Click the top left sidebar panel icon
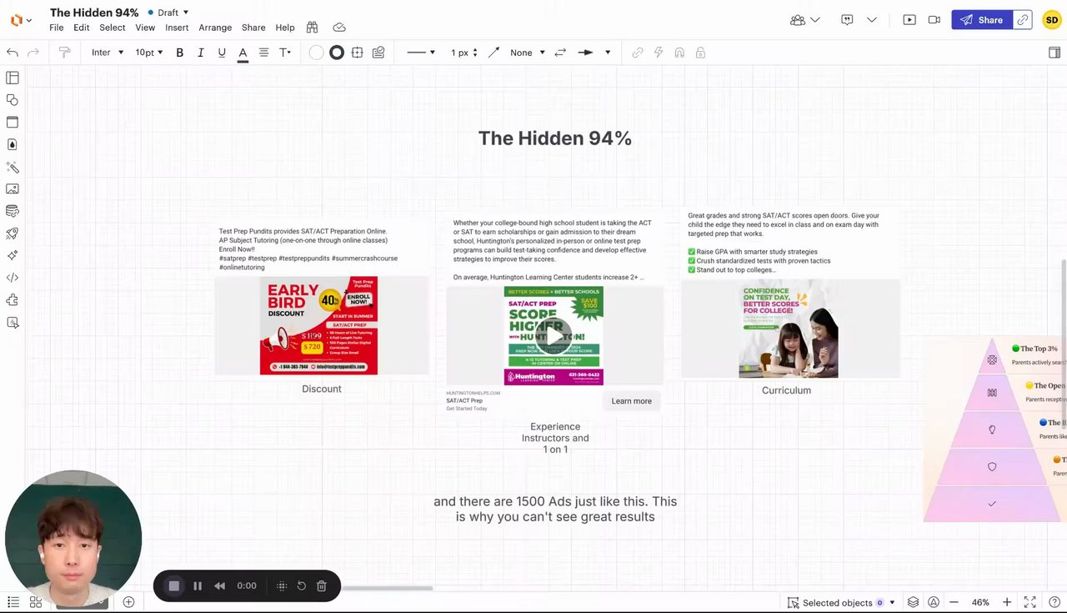Image resolution: width=1067 pixels, height=613 pixels. point(13,78)
